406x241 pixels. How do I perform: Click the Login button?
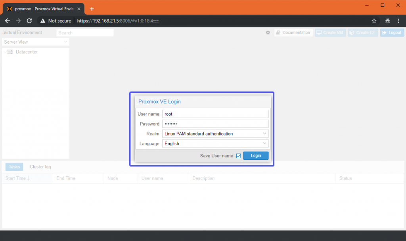[x=256, y=155]
